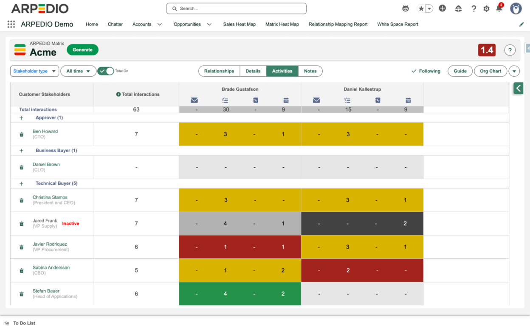Open the App Launcher grid icon

tap(11, 25)
